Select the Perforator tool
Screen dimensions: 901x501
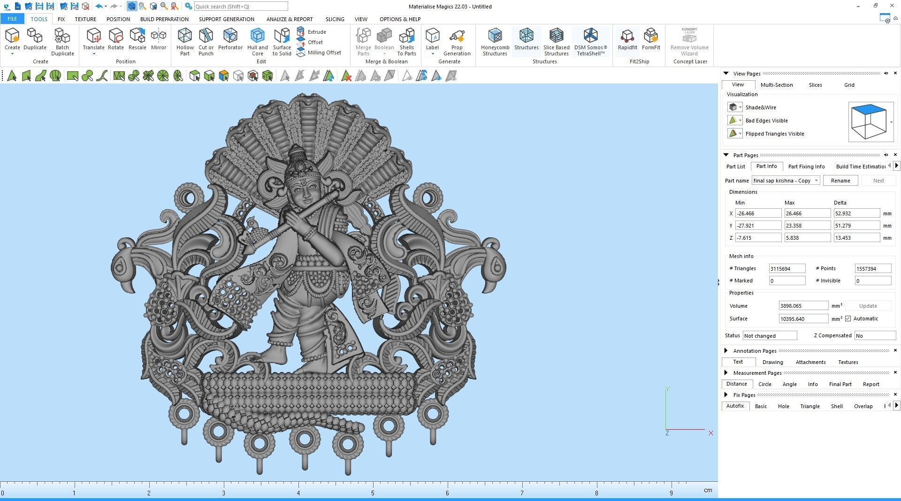230,39
